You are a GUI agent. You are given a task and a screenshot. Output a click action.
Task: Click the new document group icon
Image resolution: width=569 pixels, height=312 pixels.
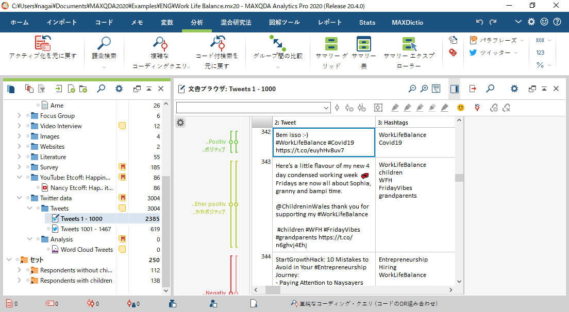tap(83, 89)
